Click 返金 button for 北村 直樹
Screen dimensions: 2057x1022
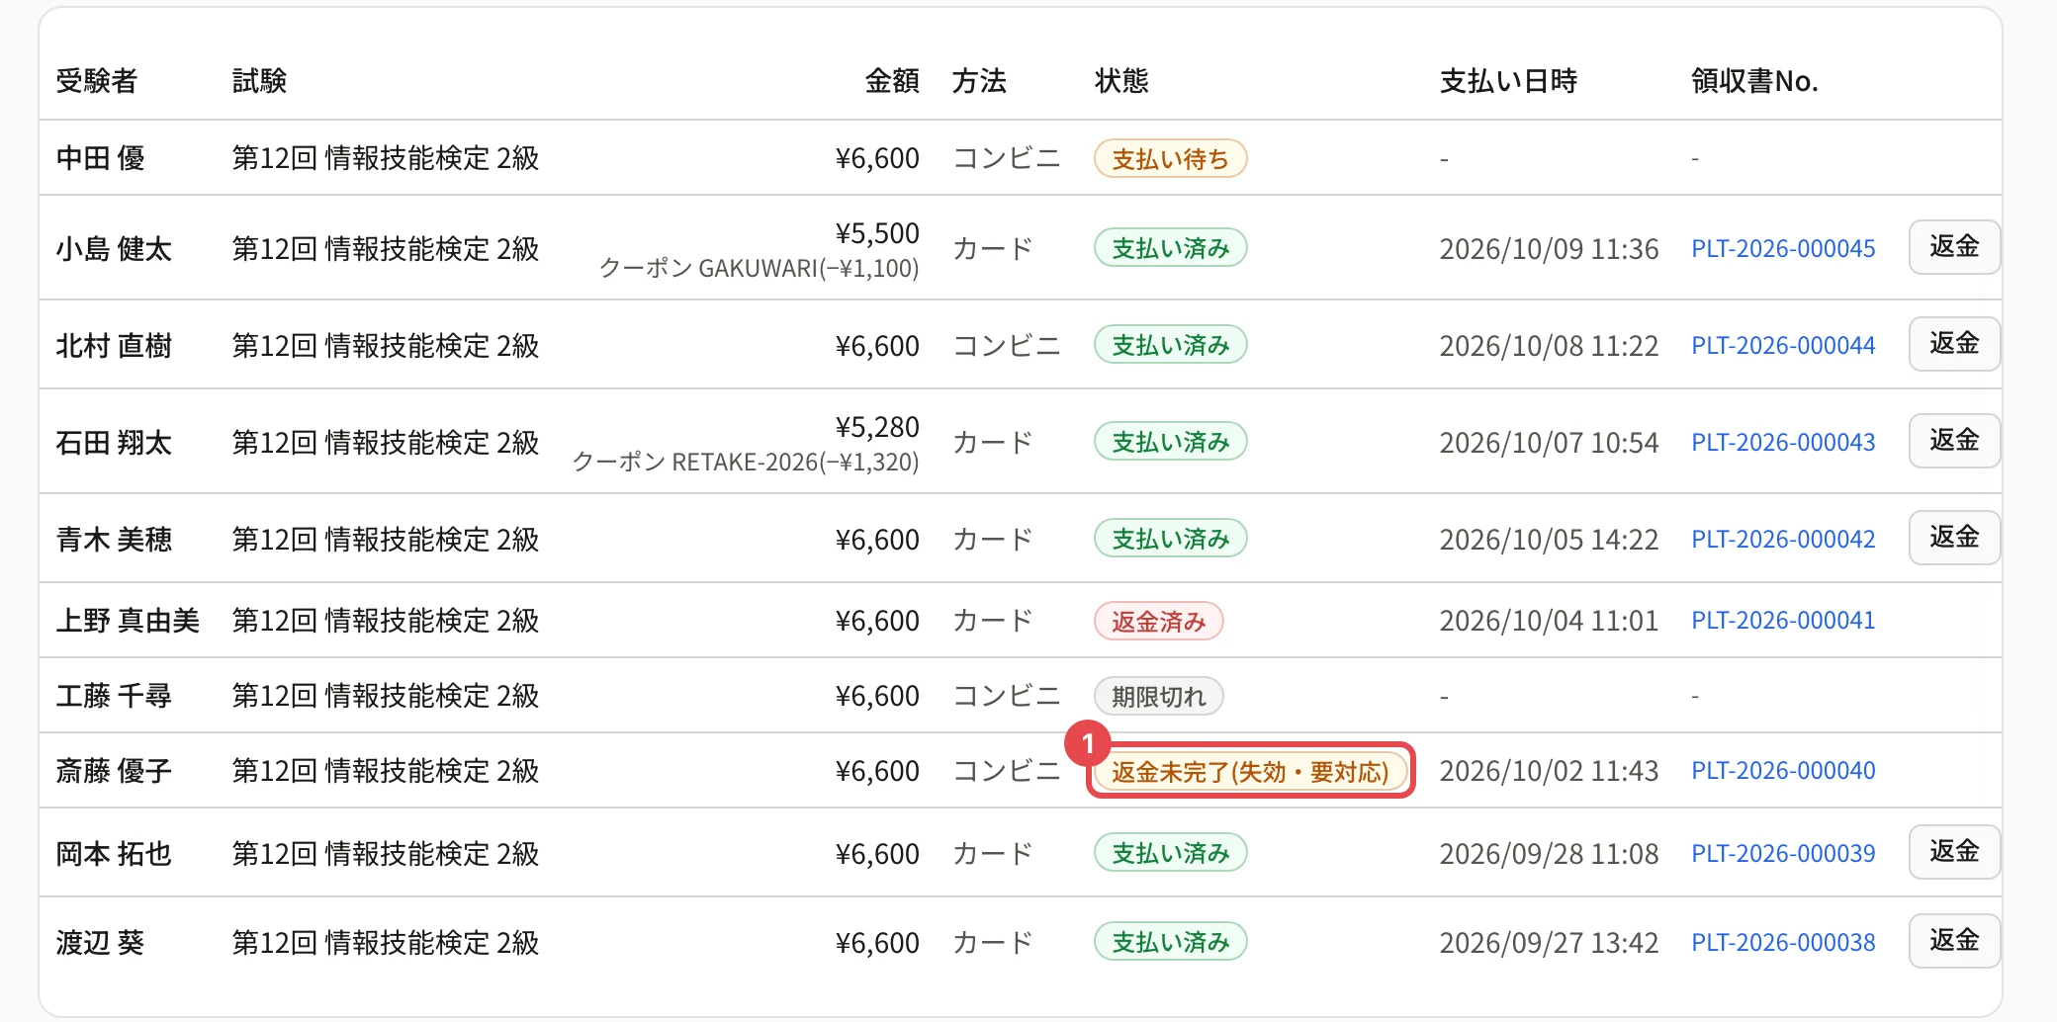point(1954,344)
